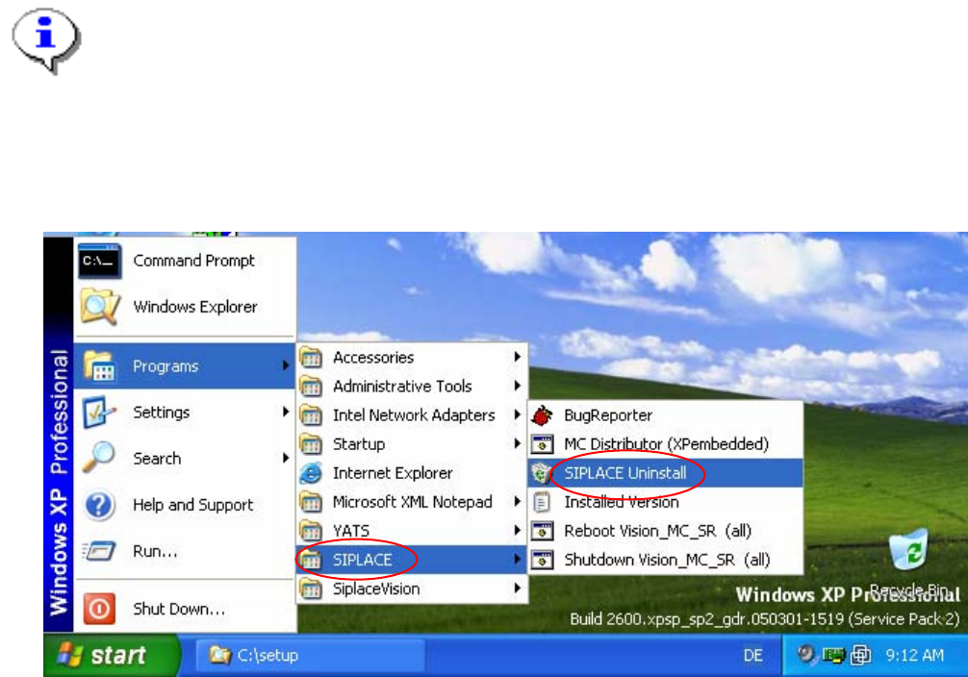The height and width of the screenshot is (677, 968).
Task: Click the Administrative Tools label
Action: [x=402, y=387]
